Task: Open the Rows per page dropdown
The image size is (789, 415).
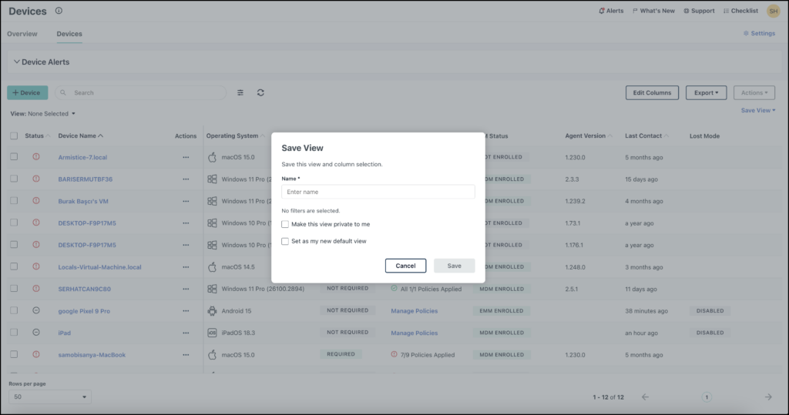Action: point(49,397)
